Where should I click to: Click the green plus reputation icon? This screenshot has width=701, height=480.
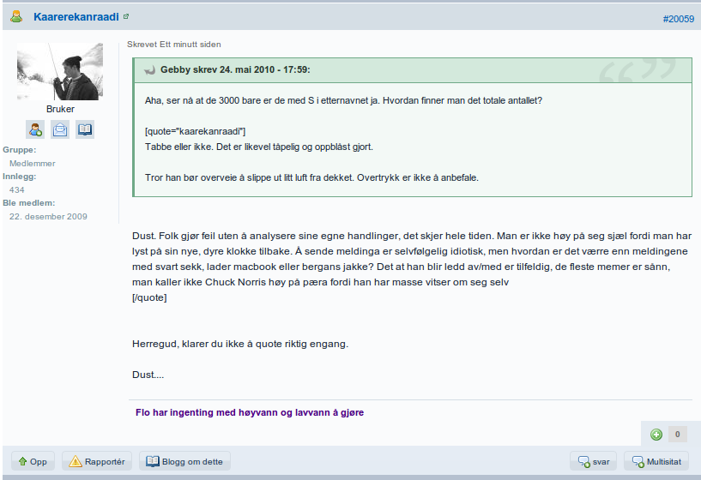tap(656, 435)
